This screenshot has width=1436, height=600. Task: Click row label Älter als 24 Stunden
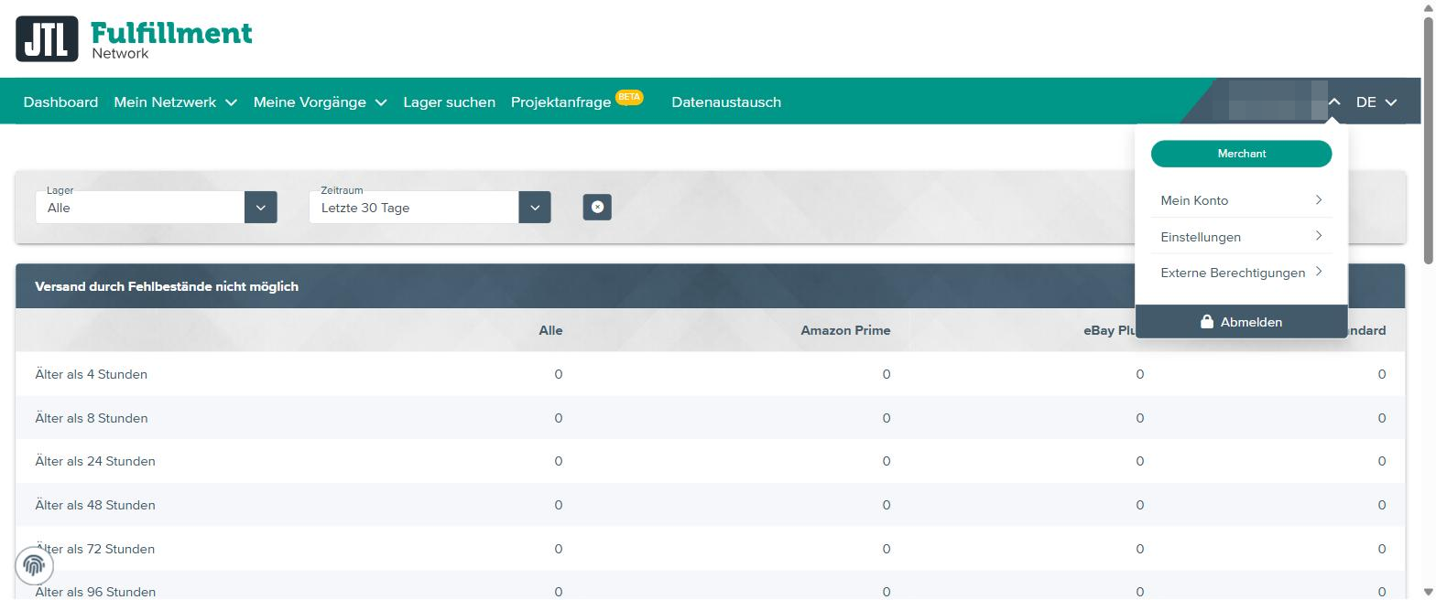point(95,461)
